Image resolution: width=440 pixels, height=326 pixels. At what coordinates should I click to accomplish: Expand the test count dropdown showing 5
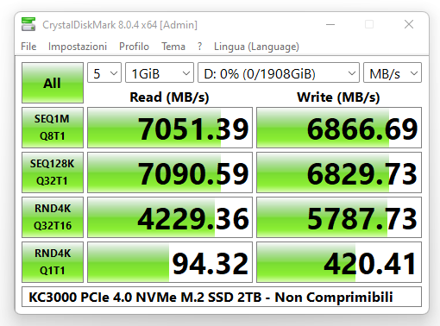[104, 72]
